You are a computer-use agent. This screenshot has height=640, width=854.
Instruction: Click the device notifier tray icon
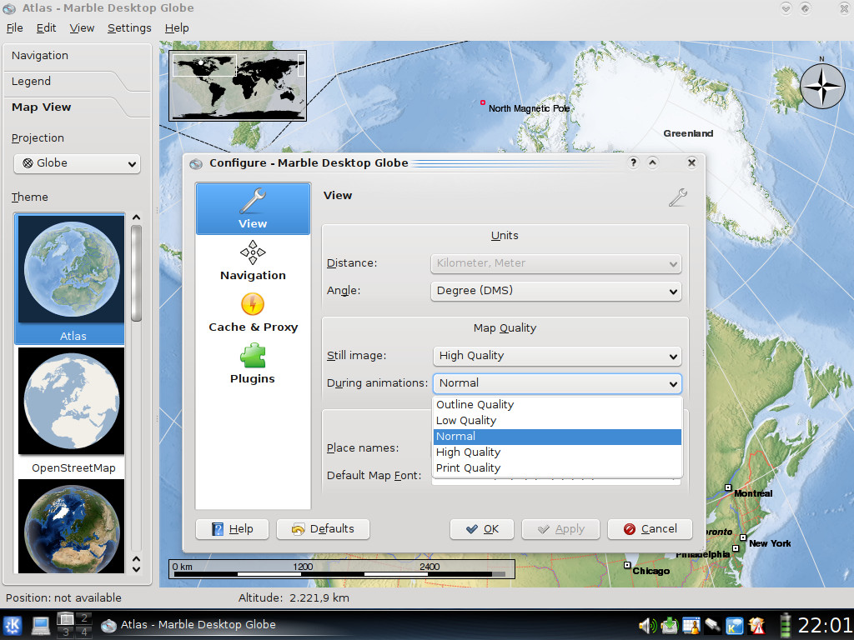coord(713,626)
